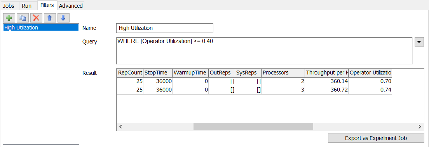This screenshot has width=429, height=147.
Task: Click the SysReps column header
Action: point(248,73)
